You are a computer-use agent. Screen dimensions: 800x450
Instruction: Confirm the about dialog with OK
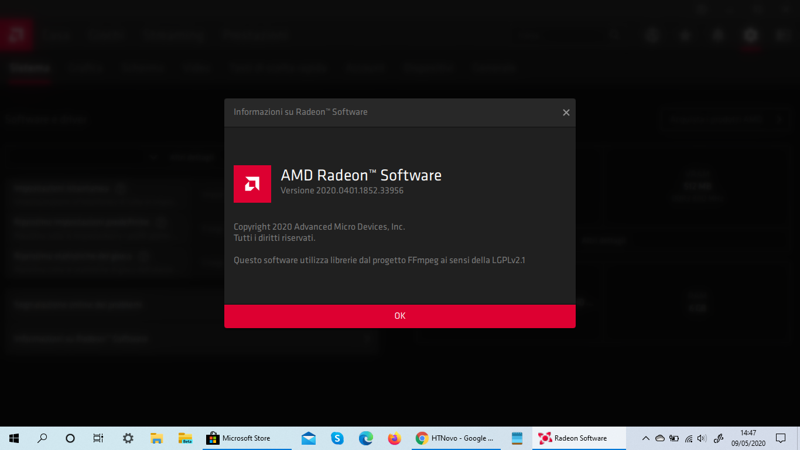(400, 316)
